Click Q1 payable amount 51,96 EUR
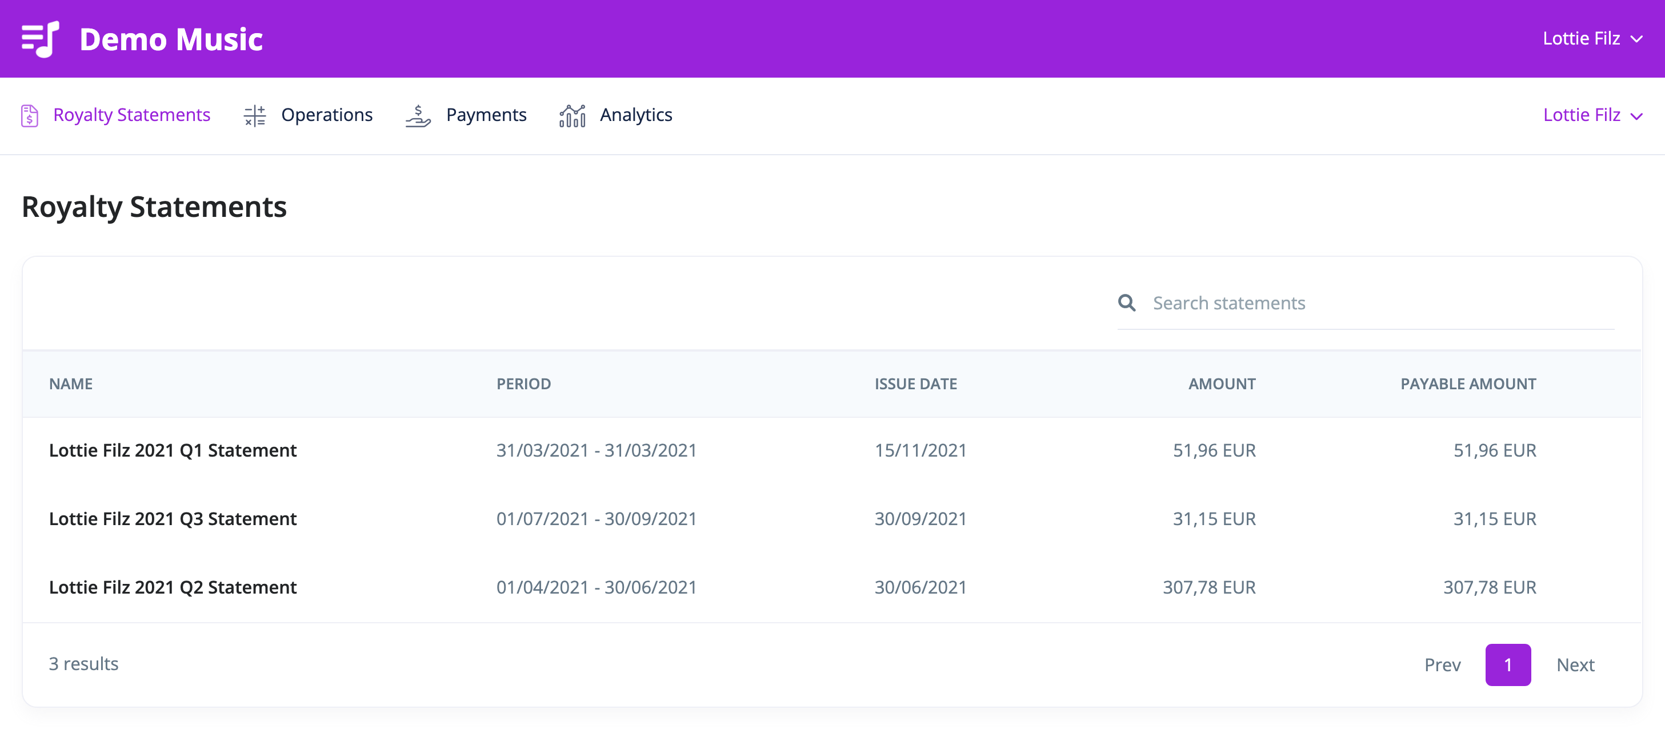 (x=1494, y=450)
